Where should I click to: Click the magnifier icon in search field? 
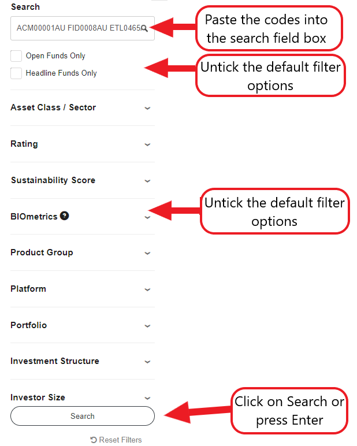(144, 28)
